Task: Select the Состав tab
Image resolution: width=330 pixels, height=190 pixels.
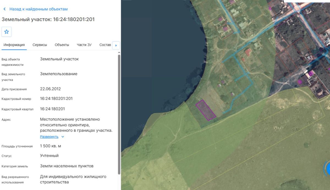Action: click(x=105, y=45)
